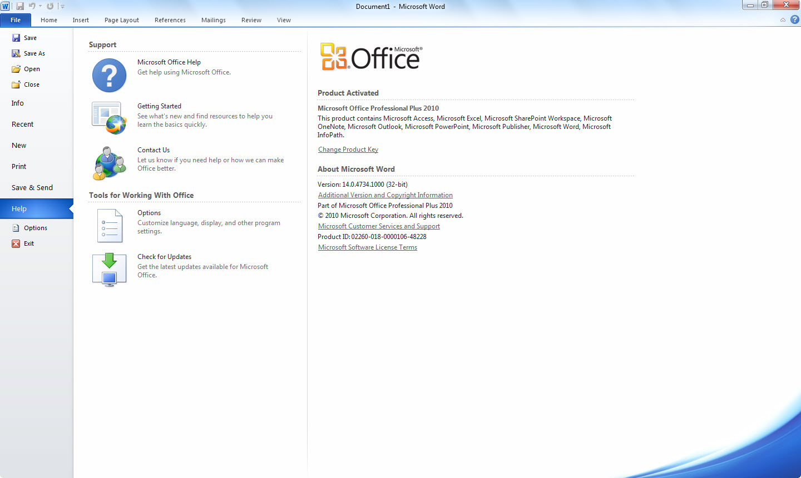Click the Save icon on Quick Access Toolbar
This screenshot has height=478, width=801.
pyautogui.click(x=20, y=6)
